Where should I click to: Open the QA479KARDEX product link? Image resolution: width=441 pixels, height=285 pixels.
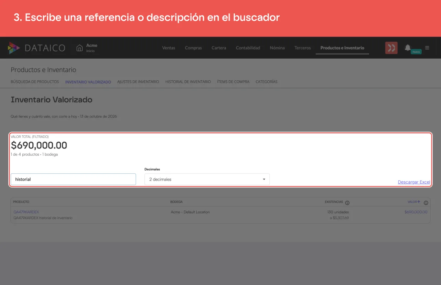point(26,212)
